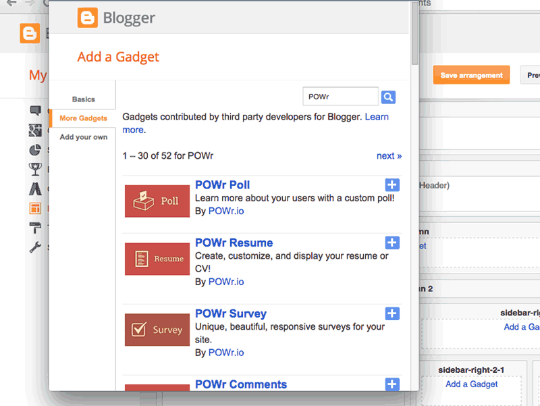Click the red Poll gadget thumbnail
The image size is (540, 406).
point(157,201)
